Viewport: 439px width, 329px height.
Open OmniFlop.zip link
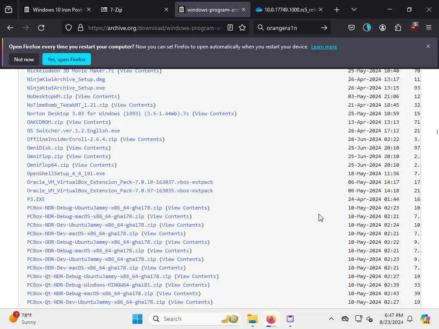[x=45, y=156]
